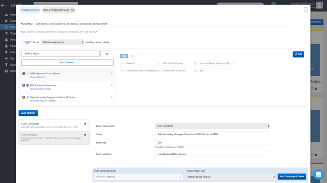Select ABM Keywords From 6sense criterion

(67, 75)
